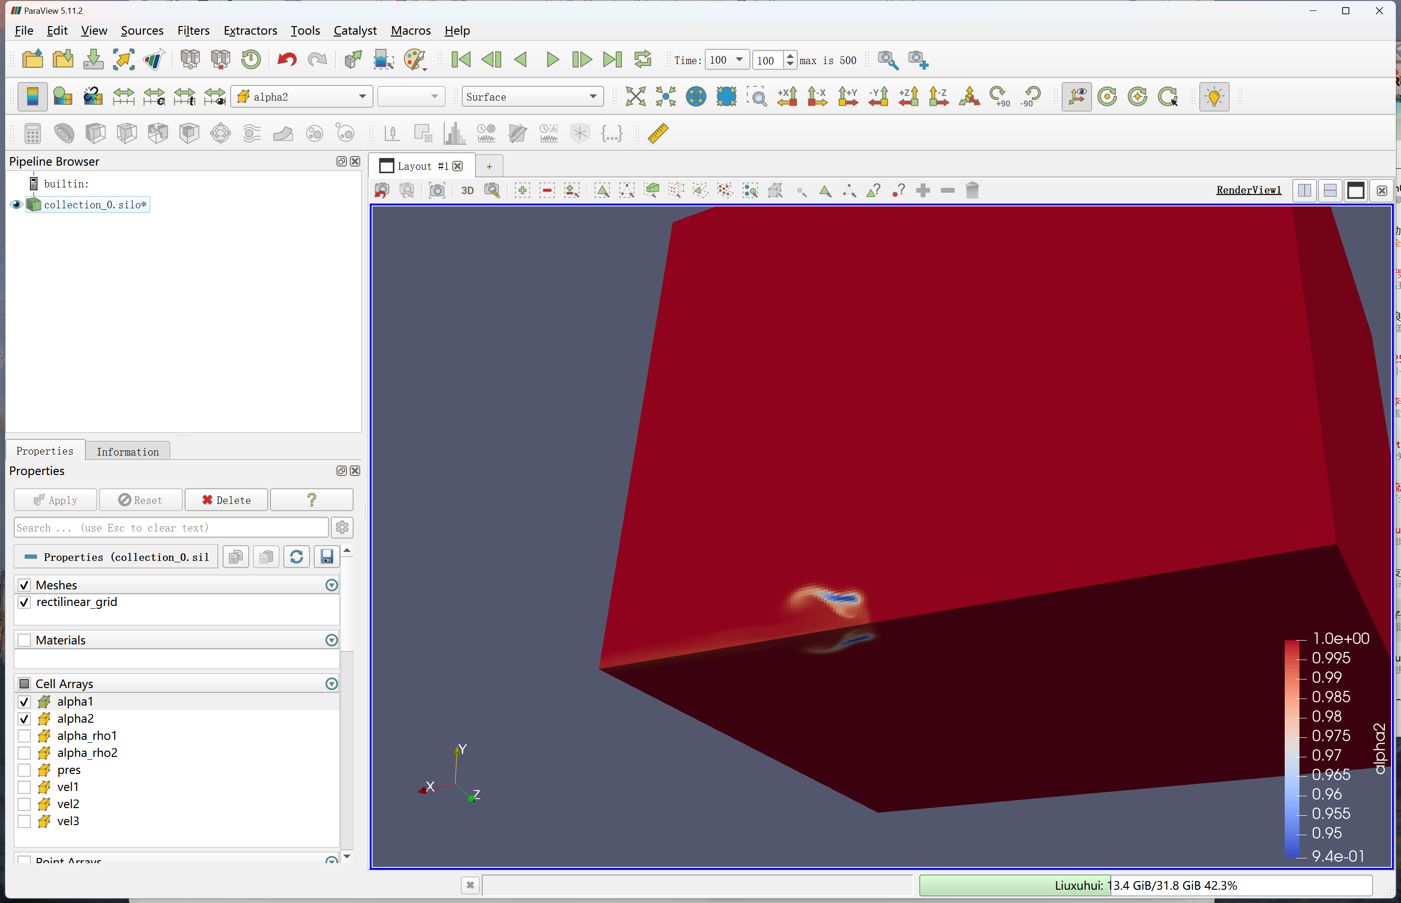This screenshot has height=903, width=1401.
Task: Click the Contour filter icon
Action: (64, 133)
